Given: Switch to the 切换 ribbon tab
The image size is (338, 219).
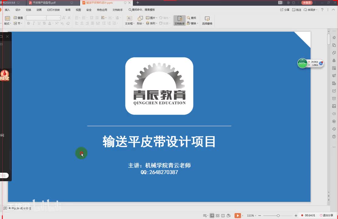Looking at the screenshot, I should click(x=29, y=10).
